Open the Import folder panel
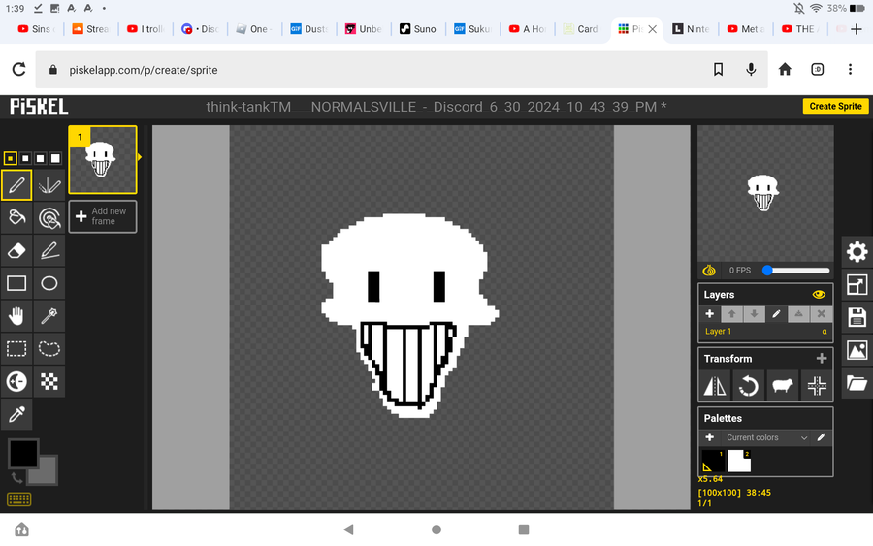 [857, 383]
